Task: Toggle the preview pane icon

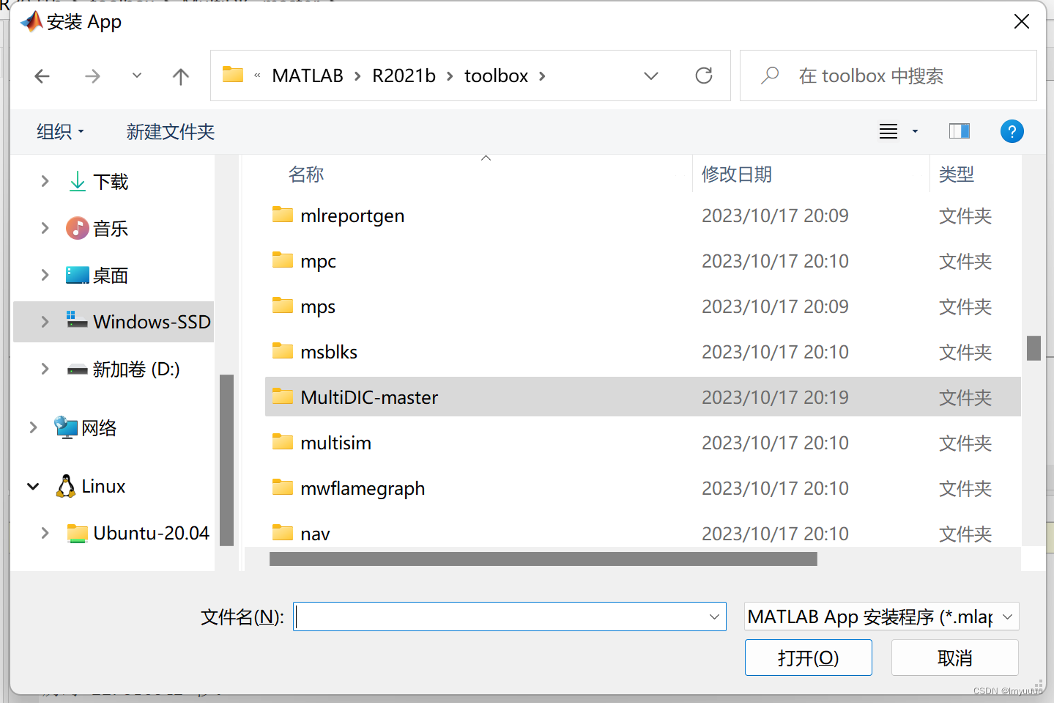Action: tap(960, 131)
